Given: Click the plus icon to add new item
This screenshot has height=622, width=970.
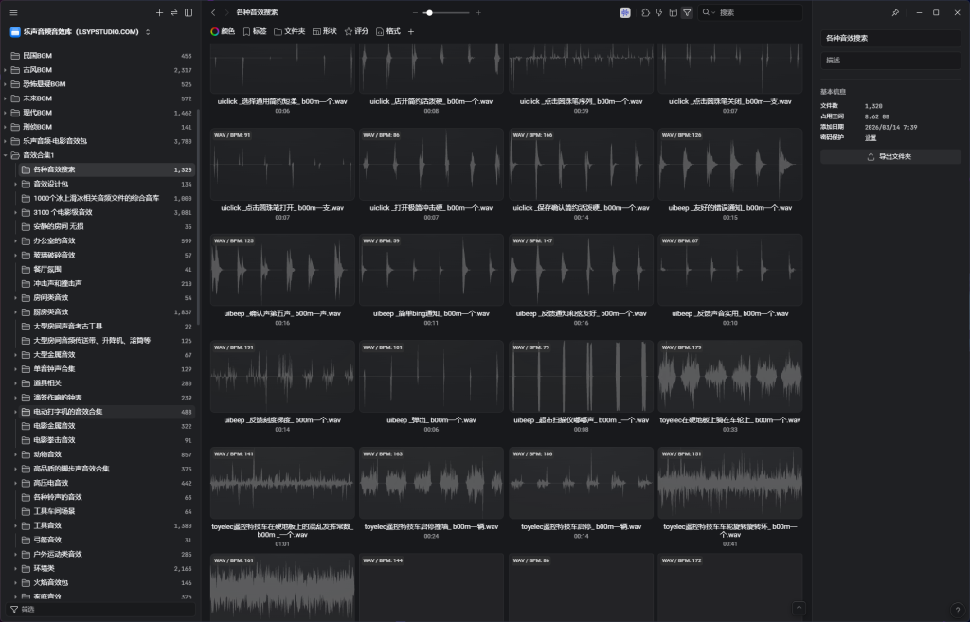Looking at the screenshot, I should (159, 12).
